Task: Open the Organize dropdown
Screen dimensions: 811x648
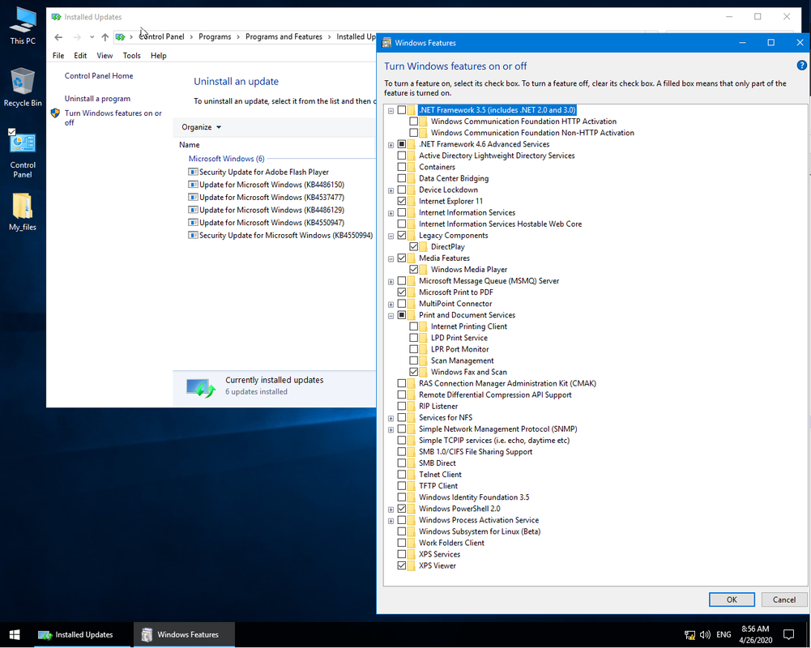Action: [x=201, y=127]
